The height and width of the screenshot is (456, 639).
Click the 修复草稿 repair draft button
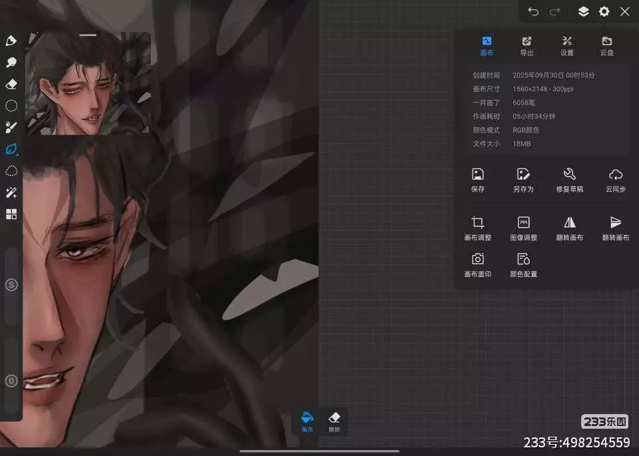569,180
